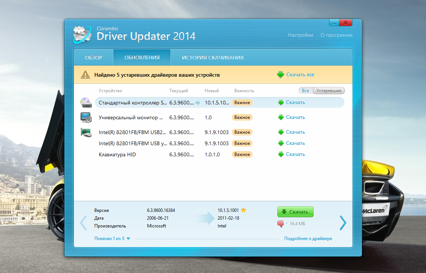Click the thumbs-down rating icon
Screen dimensions: 426x273
pyautogui.click(x=281, y=224)
